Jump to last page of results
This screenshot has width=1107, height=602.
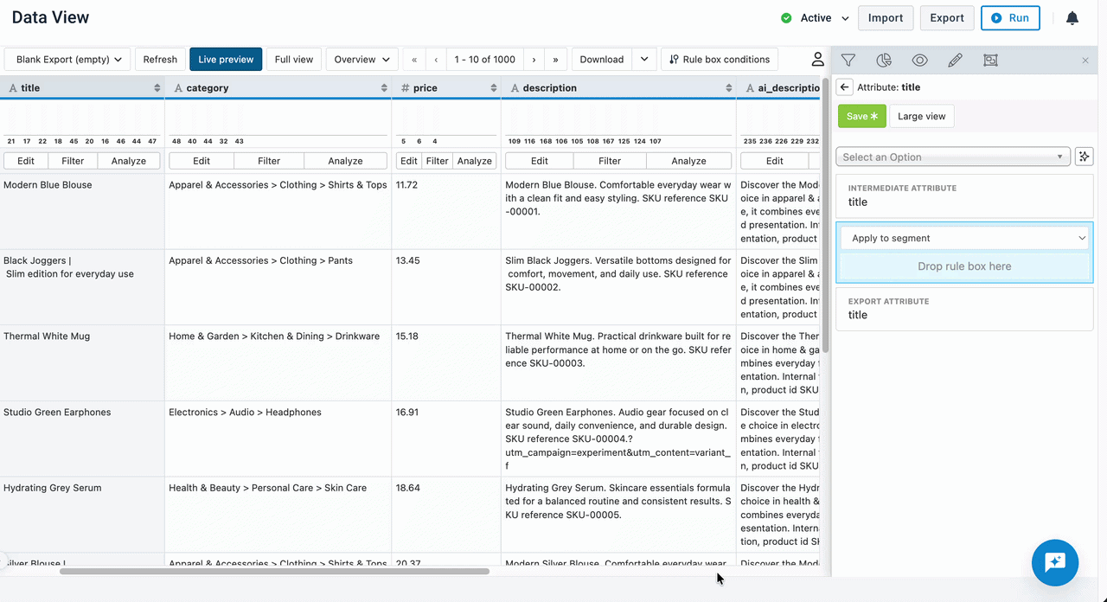[x=555, y=60]
